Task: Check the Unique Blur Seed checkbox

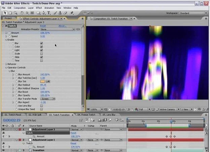Action: [41, 109]
